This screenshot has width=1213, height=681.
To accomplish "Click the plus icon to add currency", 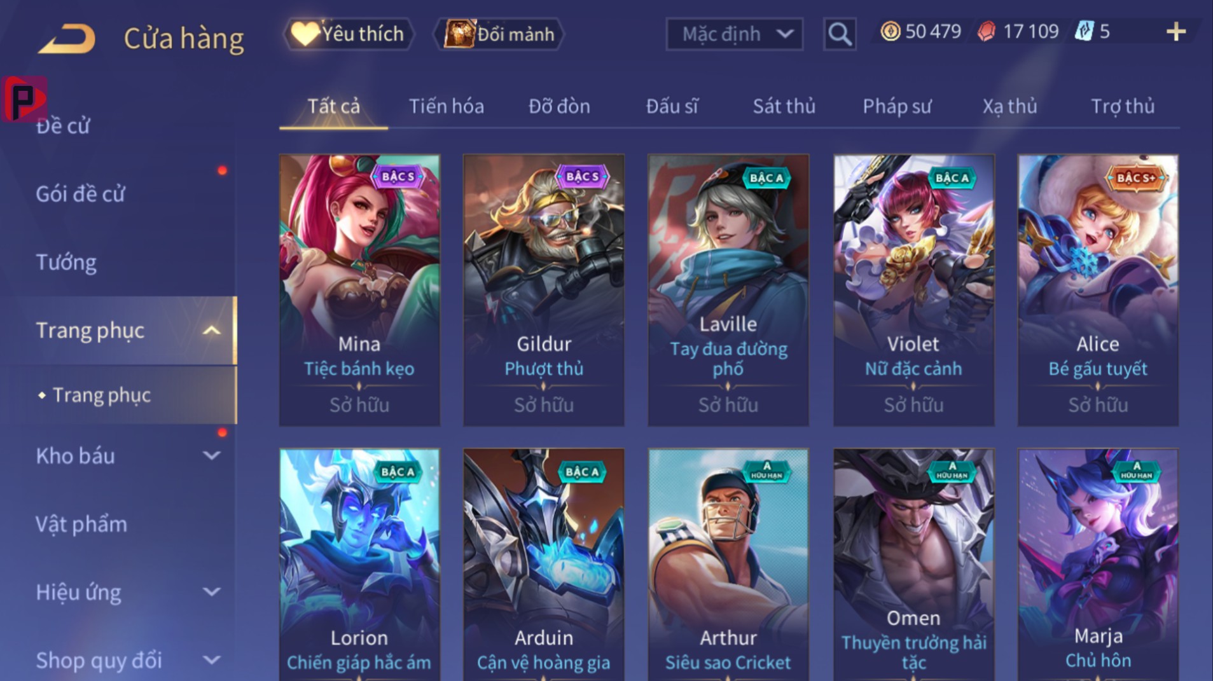I will [x=1175, y=32].
